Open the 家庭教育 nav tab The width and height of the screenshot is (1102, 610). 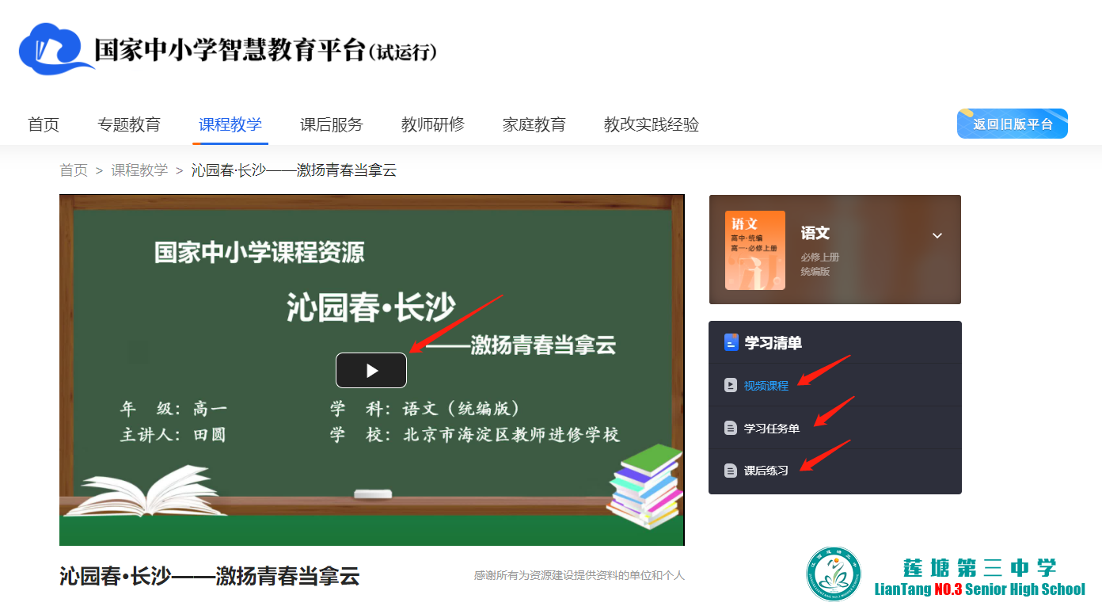[534, 124]
